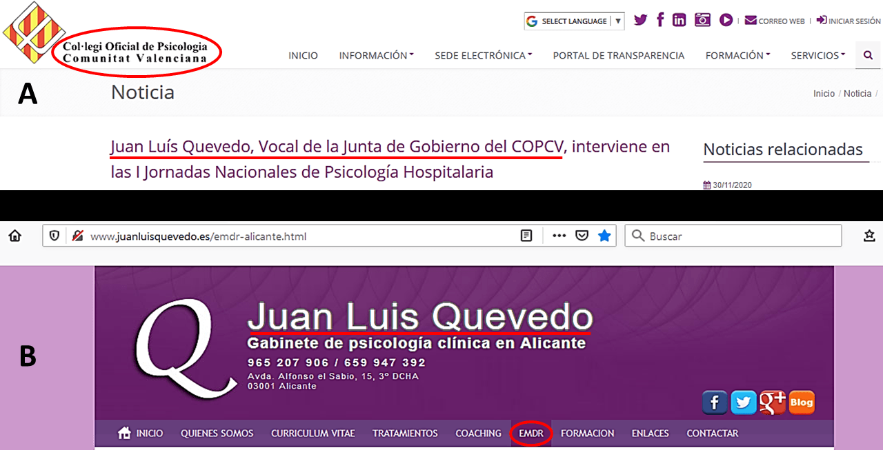This screenshot has height=450, width=883.
Task: Go to INICIO in COPCV navbar
Action: click(x=303, y=55)
